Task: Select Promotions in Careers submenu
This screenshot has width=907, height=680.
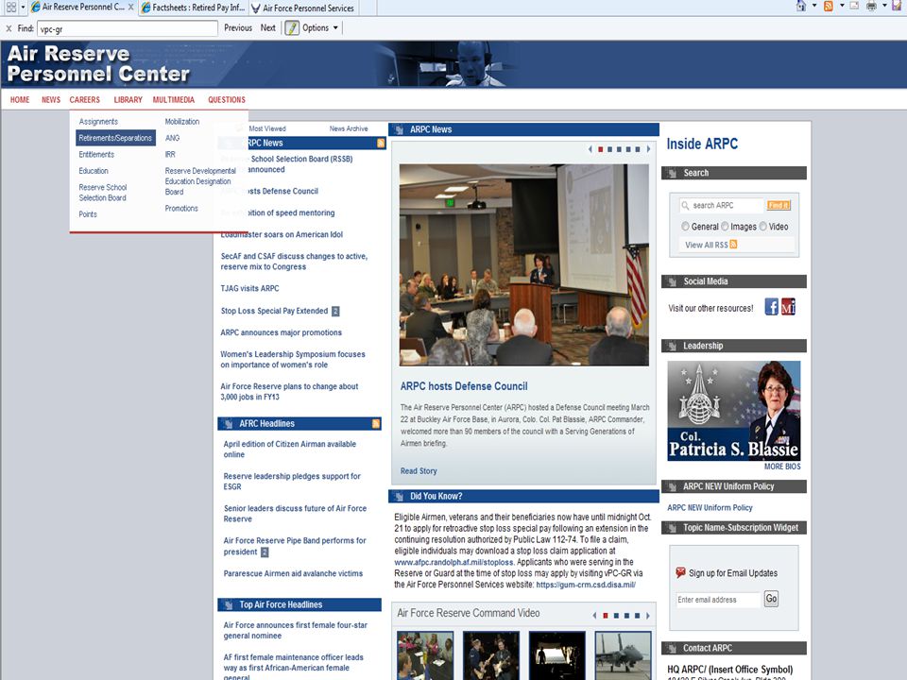Action: tap(181, 208)
